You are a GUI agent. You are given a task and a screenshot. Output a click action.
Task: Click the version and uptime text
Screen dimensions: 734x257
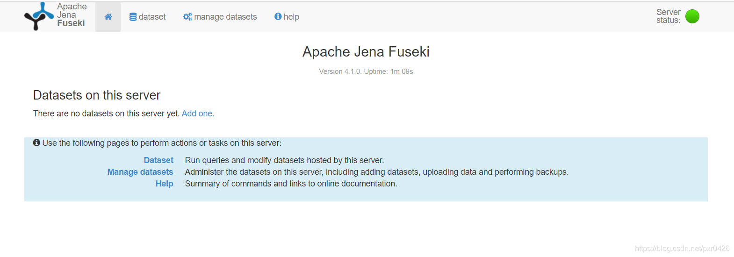(x=366, y=71)
